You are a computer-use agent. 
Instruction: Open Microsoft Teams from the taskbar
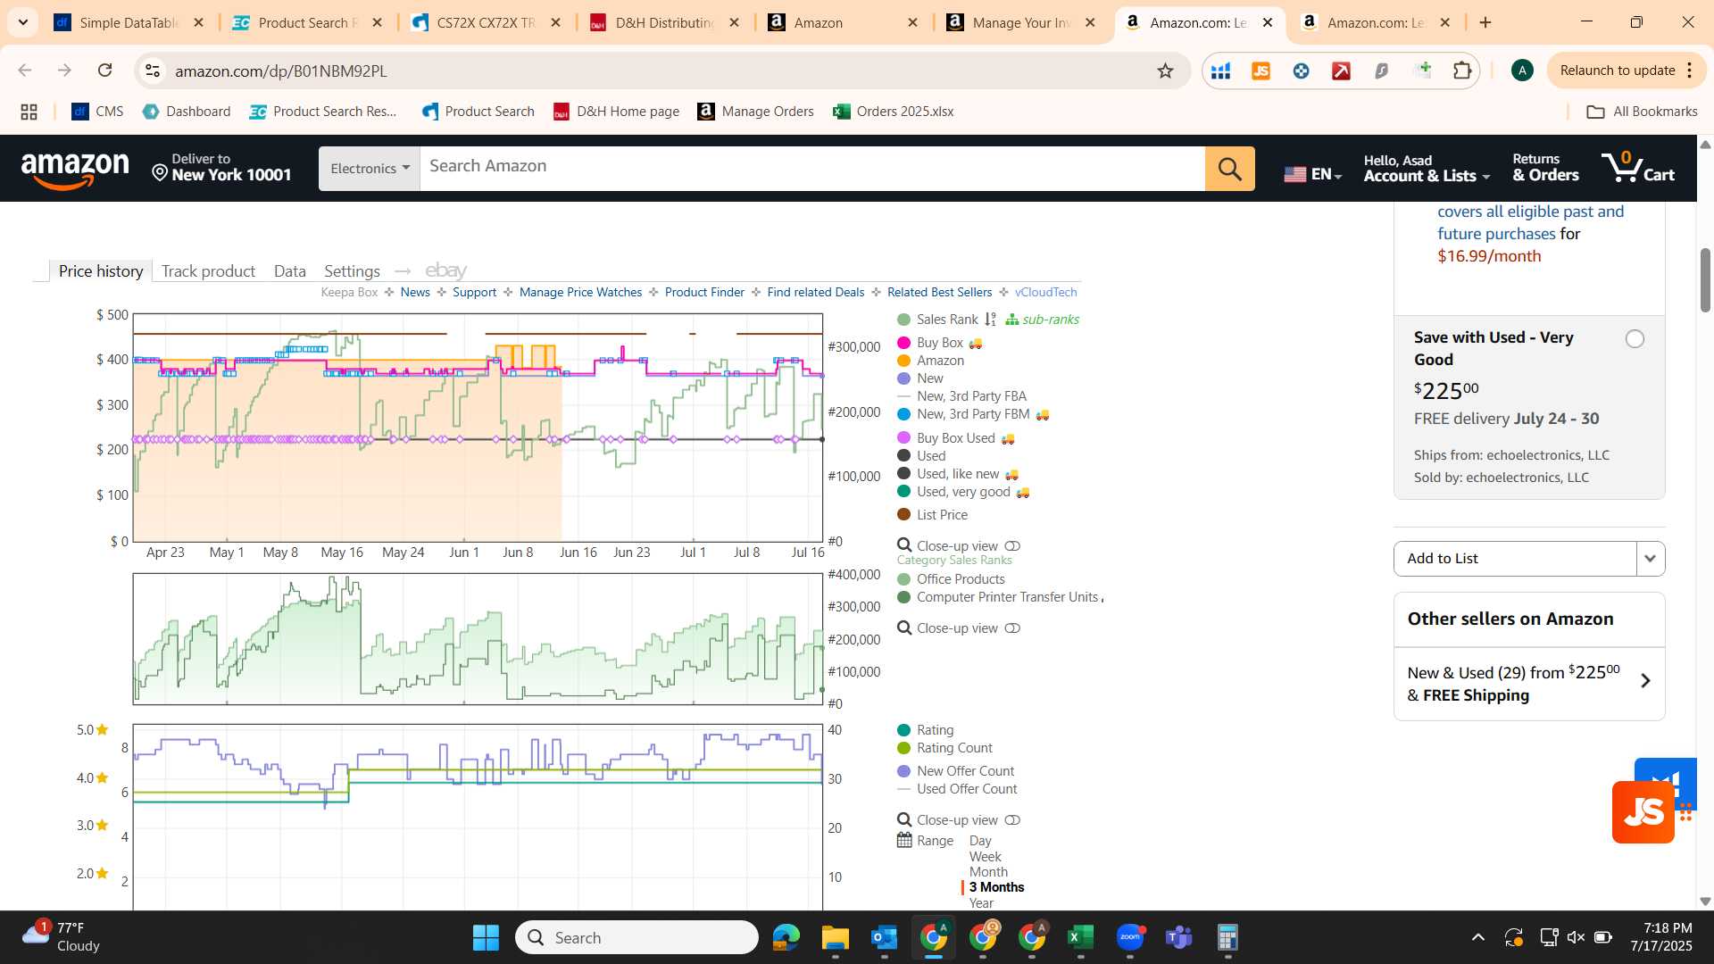point(1178,937)
